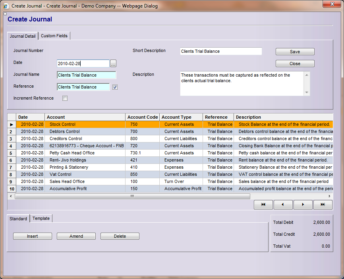Click the dialog's Internet Explorer title icon
Screen dimensions: 344x279
point(6,6)
